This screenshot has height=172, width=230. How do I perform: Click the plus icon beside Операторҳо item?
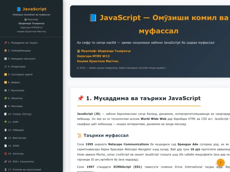coord(6,67)
